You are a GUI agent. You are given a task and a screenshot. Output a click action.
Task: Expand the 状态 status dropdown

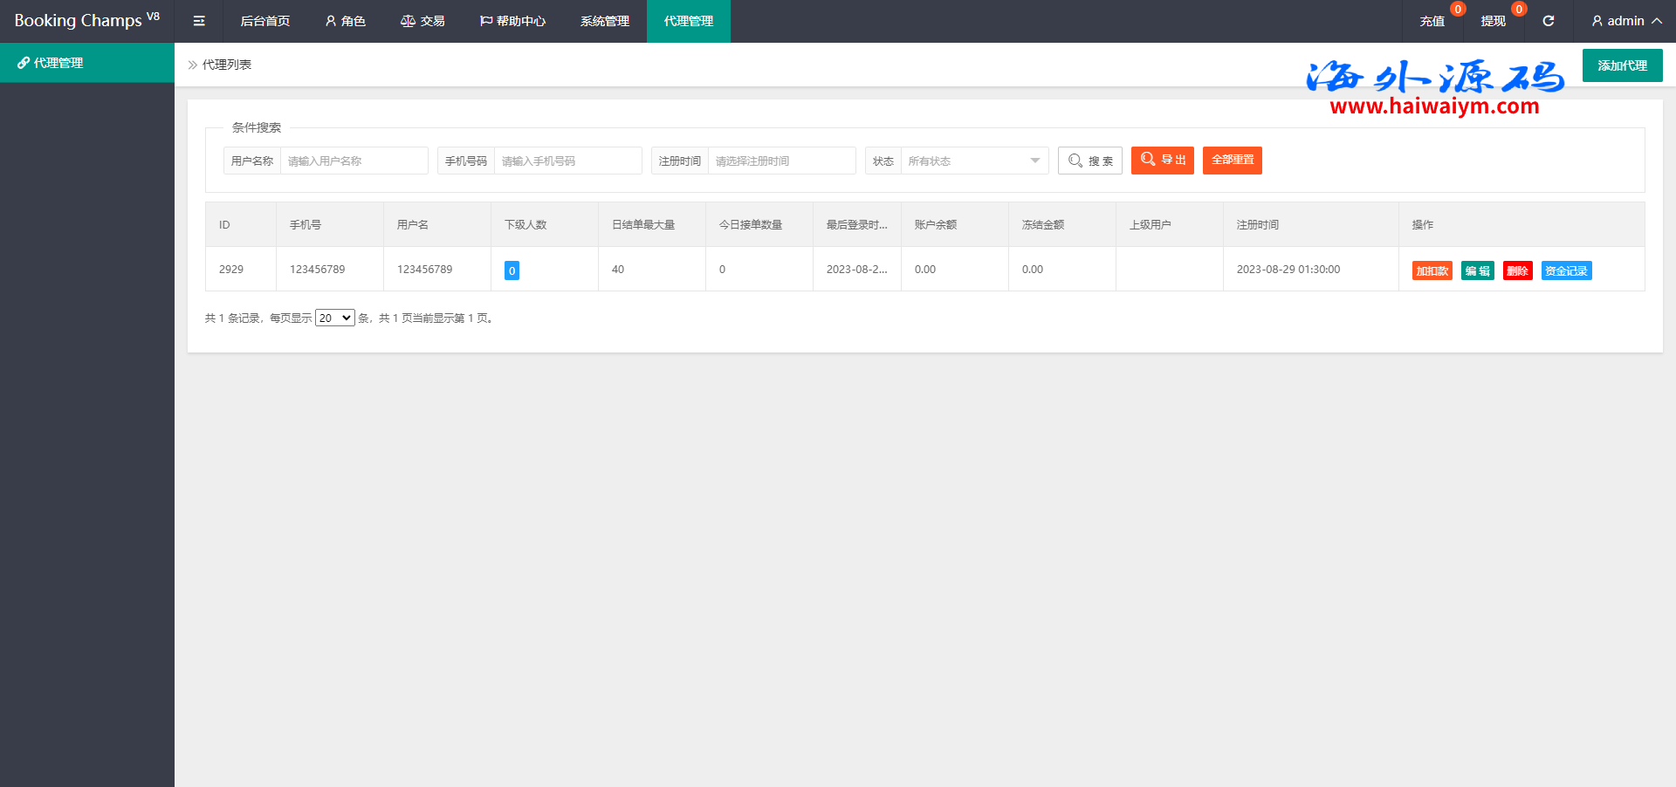[x=973, y=161]
